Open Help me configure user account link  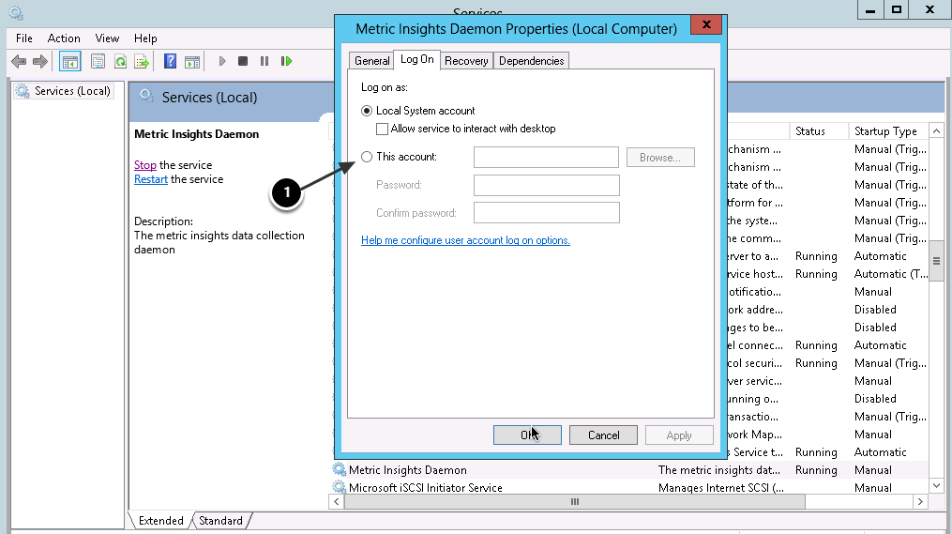click(x=465, y=240)
